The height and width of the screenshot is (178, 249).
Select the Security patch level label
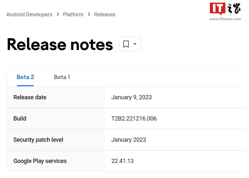click(38, 140)
